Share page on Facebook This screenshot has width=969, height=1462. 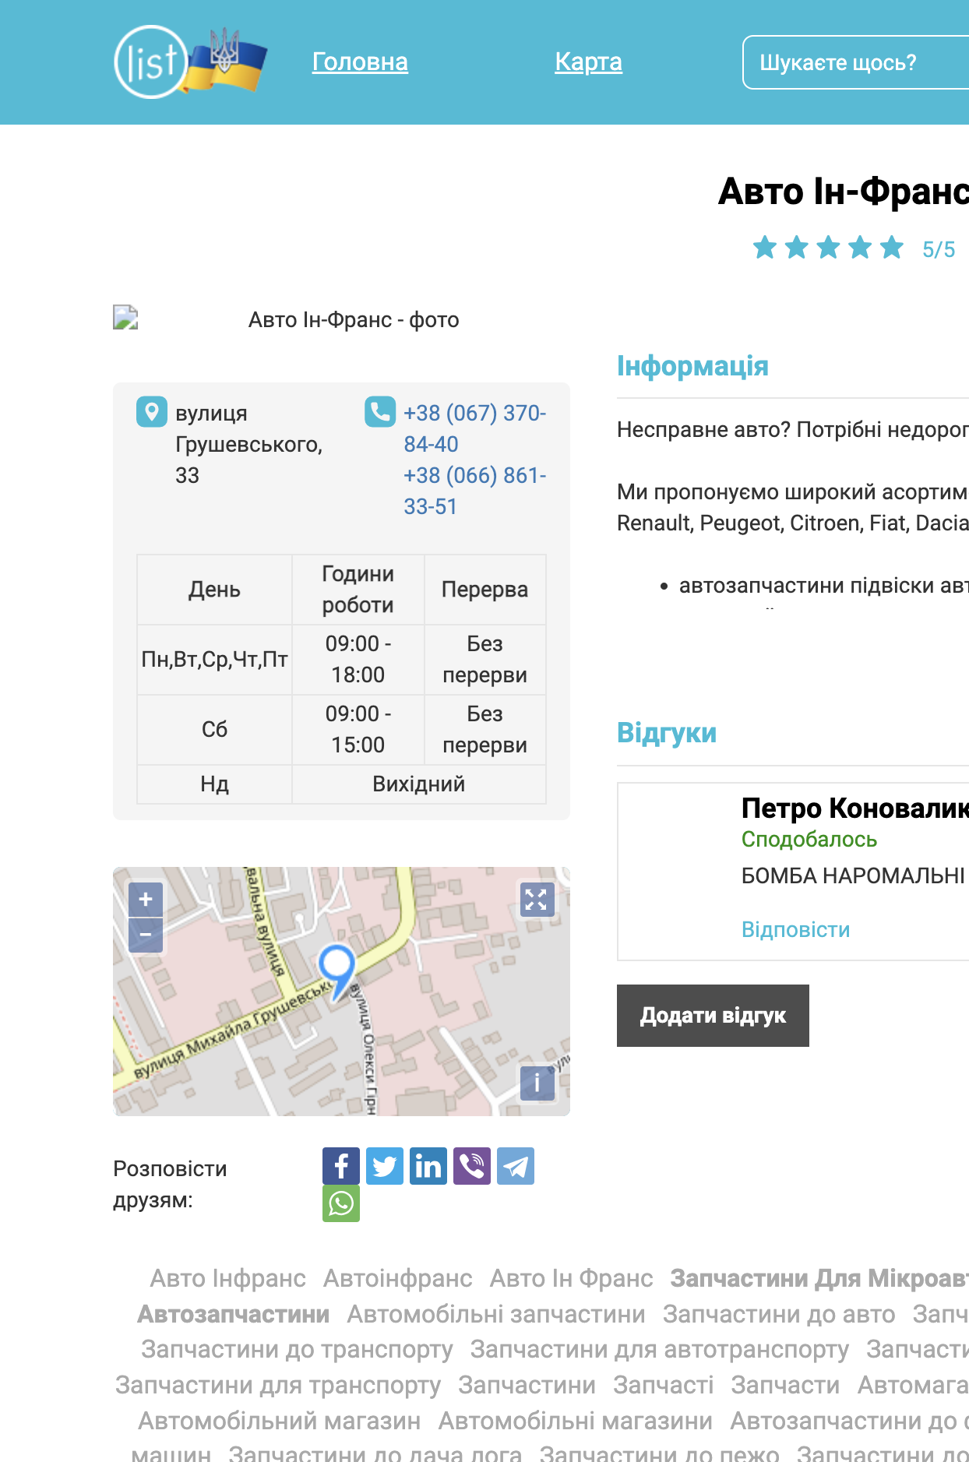click(x=341, y=1166)
